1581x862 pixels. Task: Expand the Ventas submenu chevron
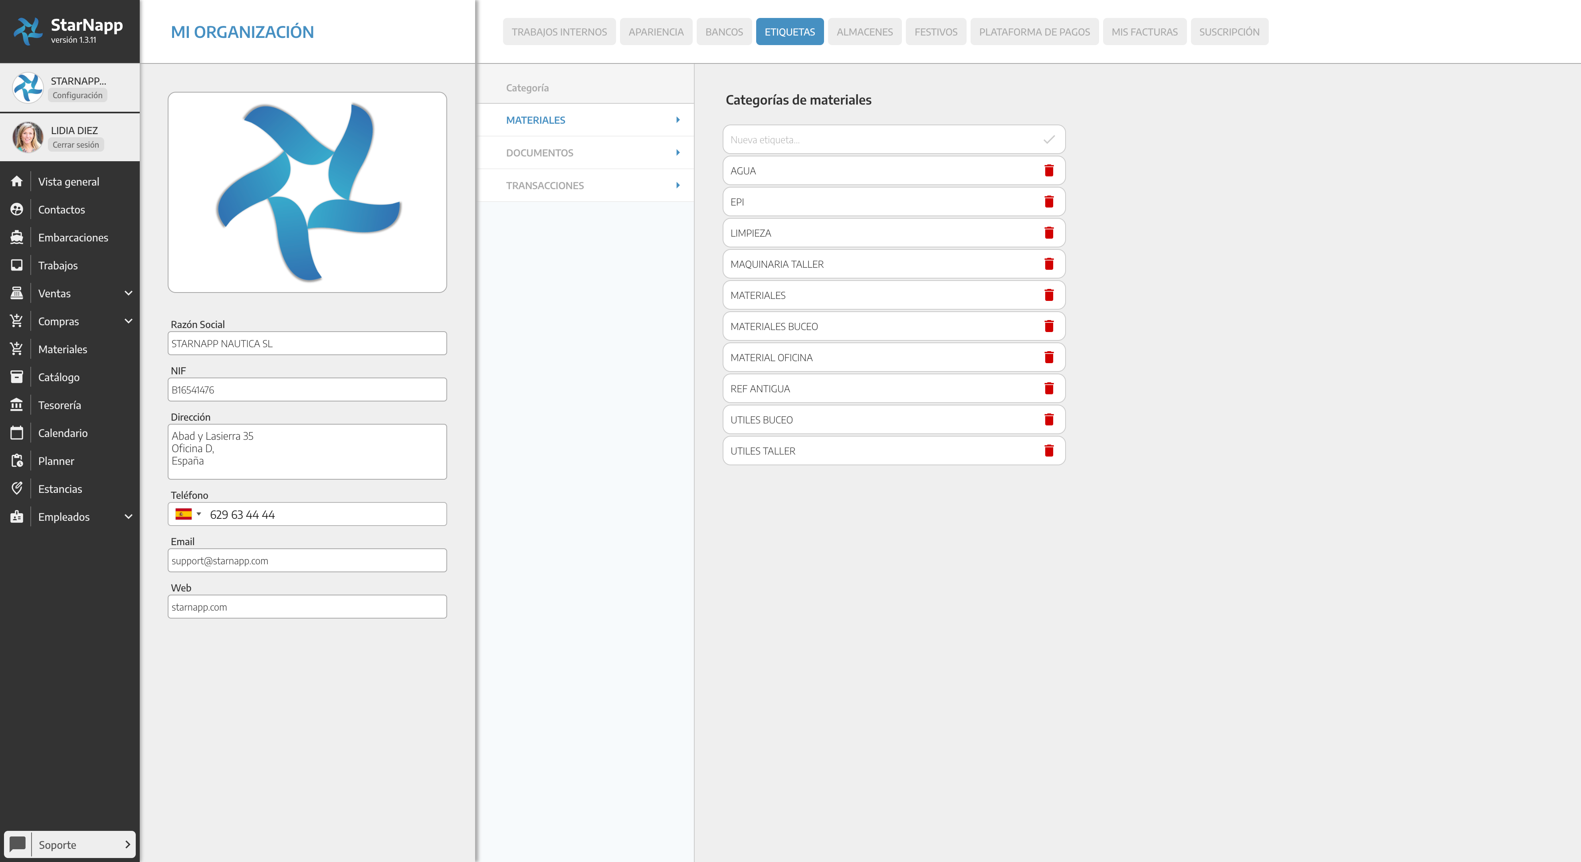[x=128, y=293]
